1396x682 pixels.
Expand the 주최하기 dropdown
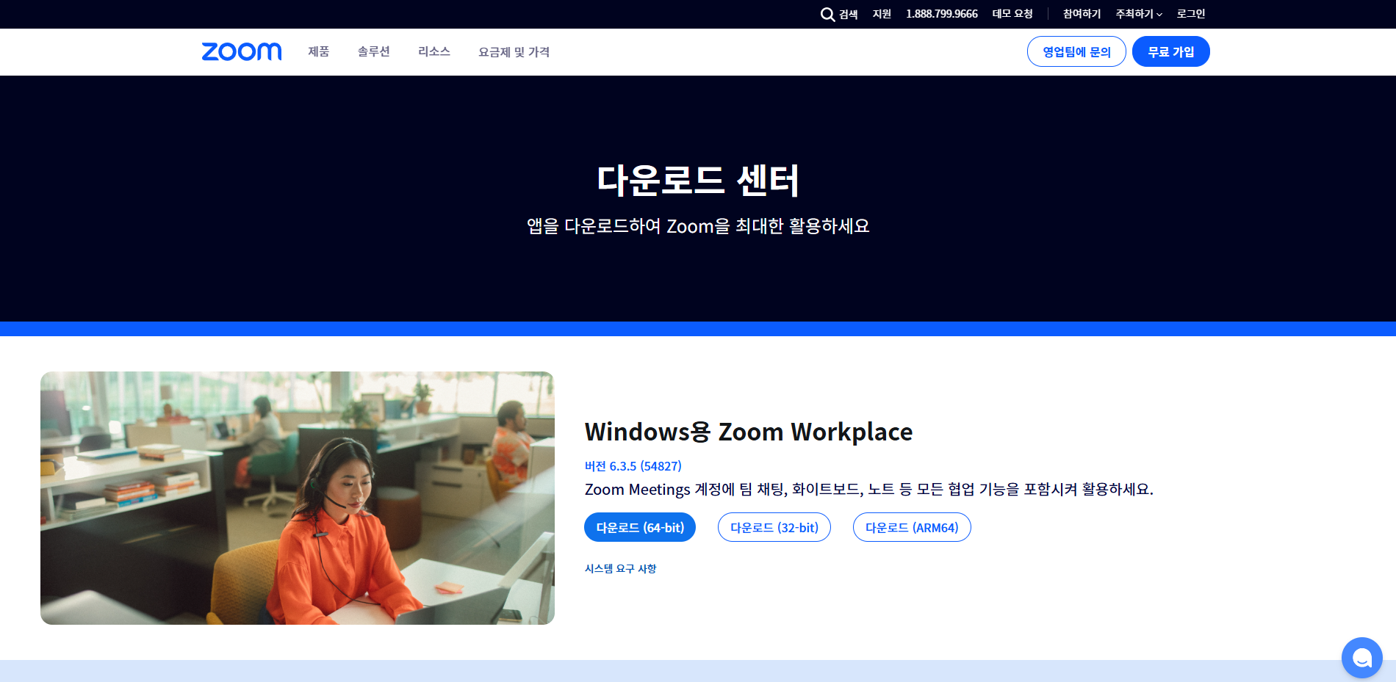pyautogui.click(x=1139, y=14)
